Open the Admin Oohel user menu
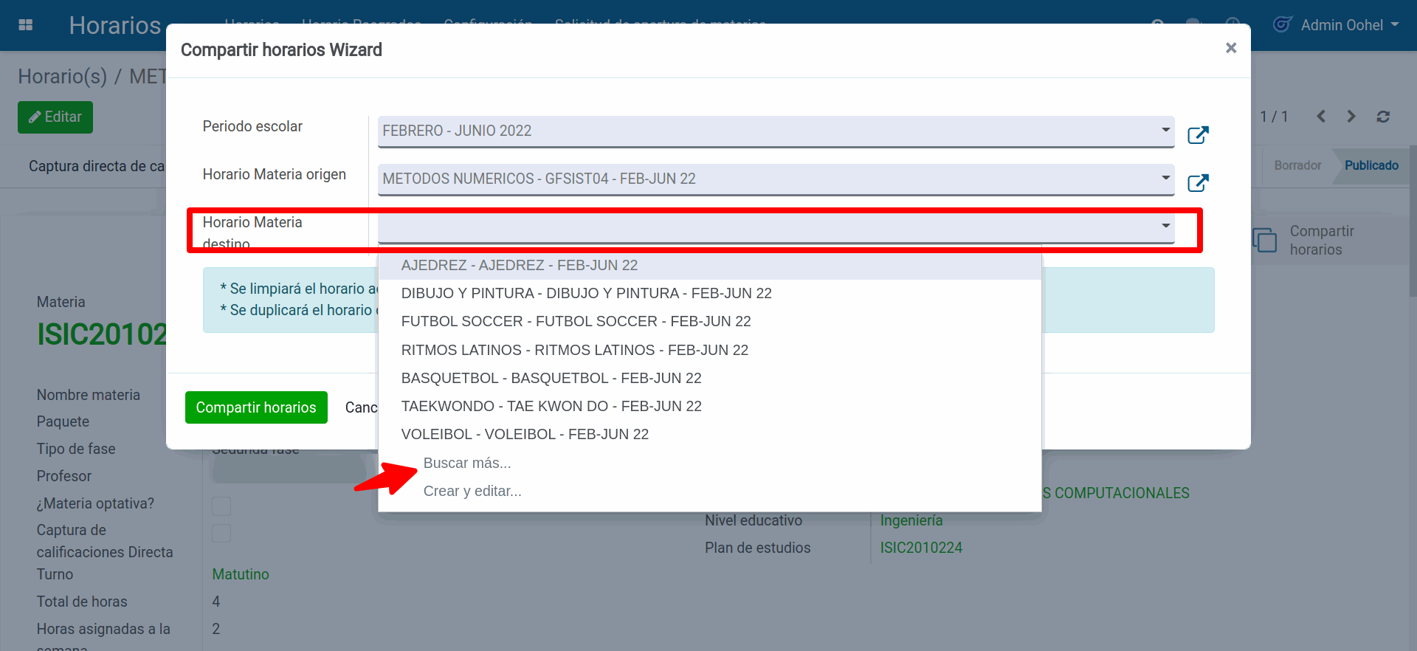Viewport: 1417px width, 651px height. (x=1337, y=25)
